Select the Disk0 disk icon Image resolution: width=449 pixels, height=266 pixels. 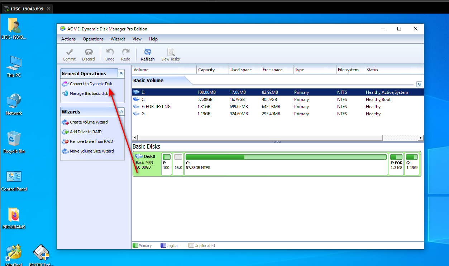[x=139, y=156]
